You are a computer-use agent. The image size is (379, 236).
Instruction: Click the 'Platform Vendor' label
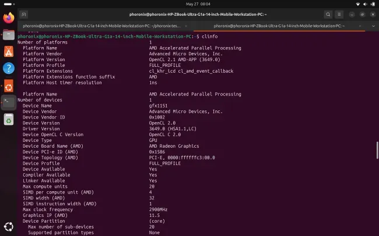pos(43,53)
